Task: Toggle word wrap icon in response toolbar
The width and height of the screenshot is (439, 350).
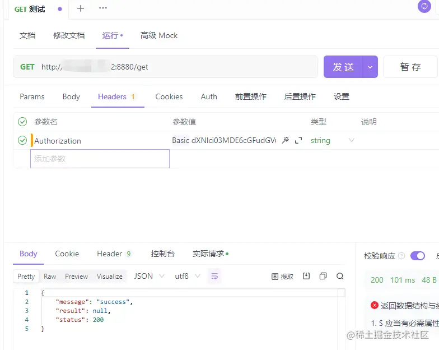Action: click(214, 276)
